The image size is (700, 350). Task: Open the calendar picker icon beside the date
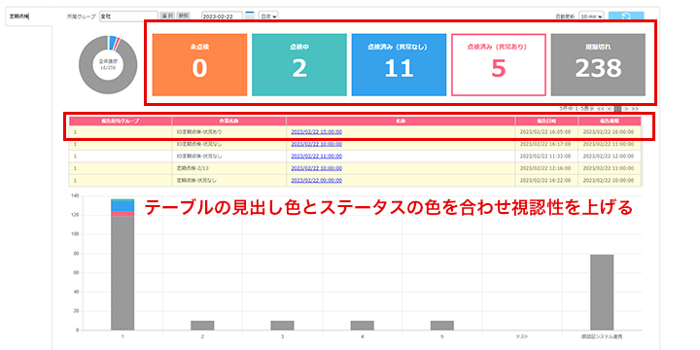(x=250, y=16)
